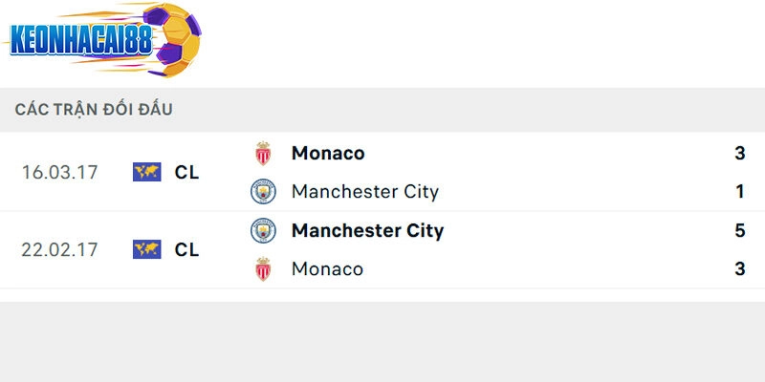Click Monaco's score in the 16.03.17 match
Image resolution: width=765 pixels, height=382 pixels.
point(739,153)
